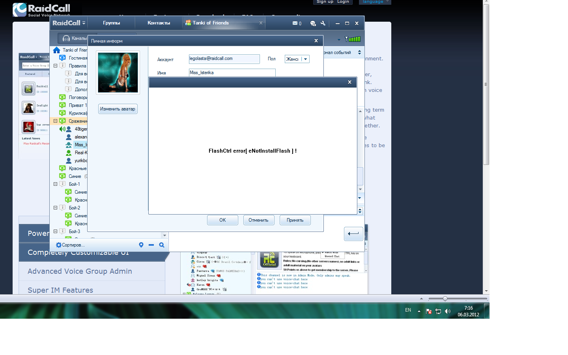Close the Личная информ dialog
Screen dimensions: 568x355
click(316, 41)
